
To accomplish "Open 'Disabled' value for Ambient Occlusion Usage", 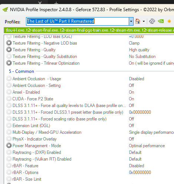I will tap(137, 79).
